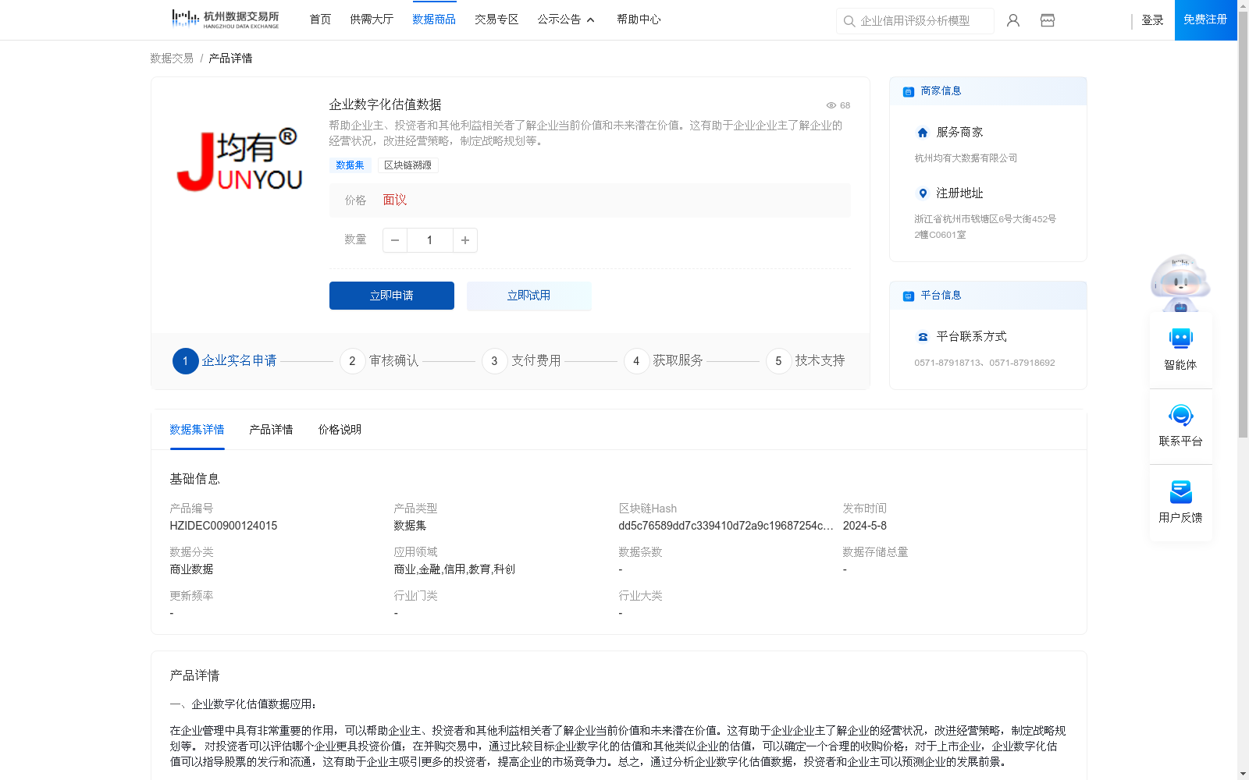Click the publish date 2024-5-8
This screenshot has height=780, width=1249.
pyautogui.click(x=864, y=526)
